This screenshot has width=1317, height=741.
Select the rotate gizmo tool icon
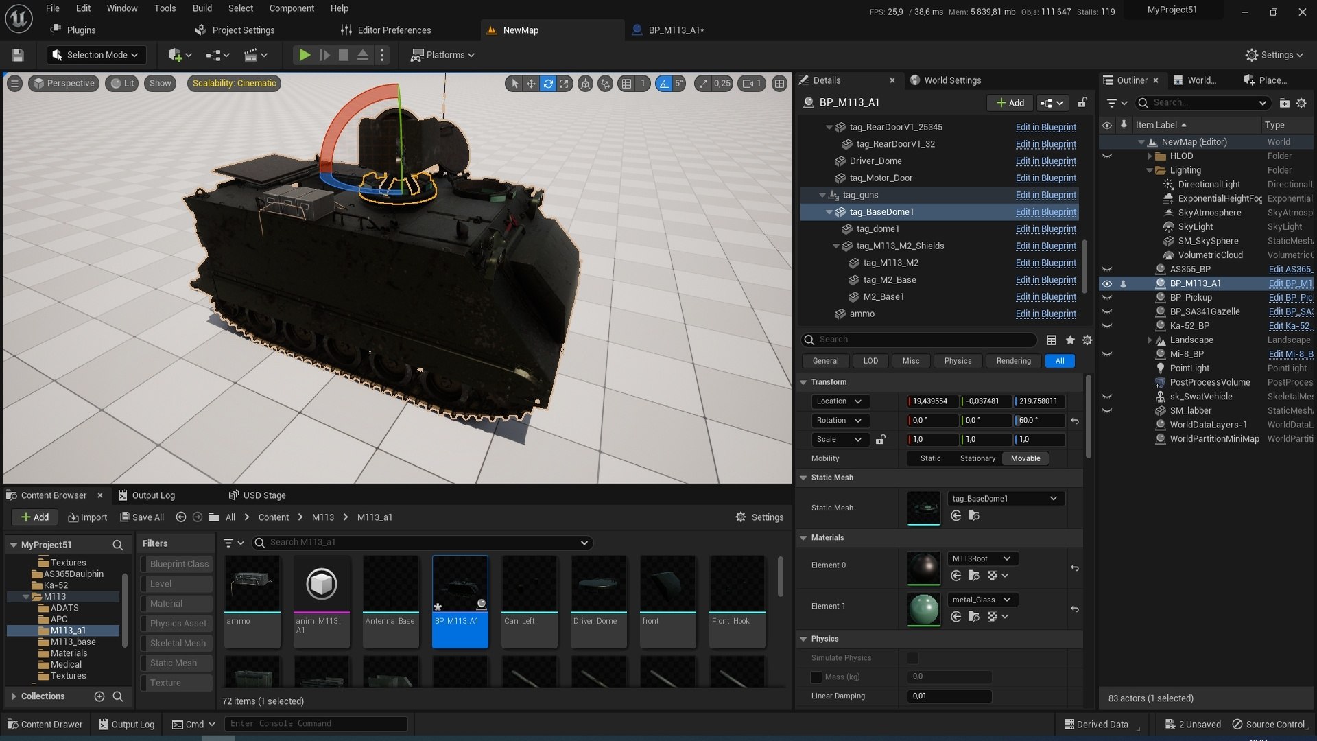click(548, 84)
